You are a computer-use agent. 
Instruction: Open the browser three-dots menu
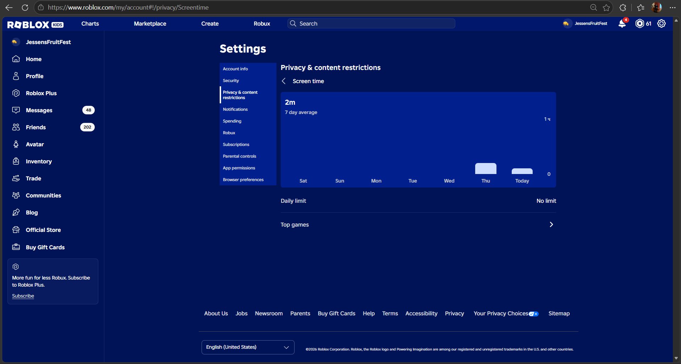(x=672, y=7)
